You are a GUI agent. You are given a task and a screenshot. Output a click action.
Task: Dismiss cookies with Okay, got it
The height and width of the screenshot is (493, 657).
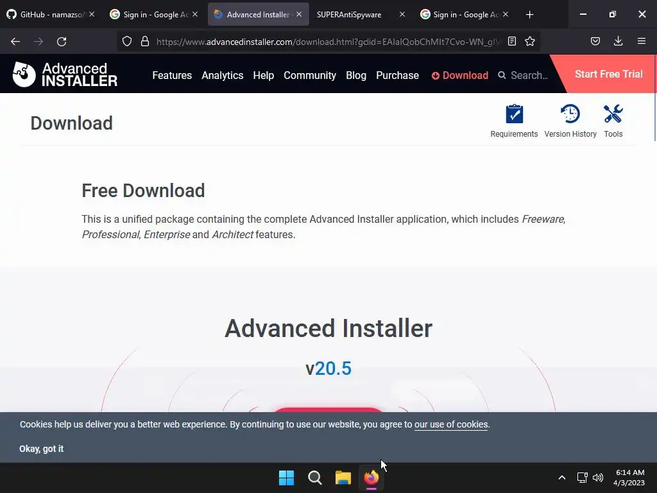(41, 449)
